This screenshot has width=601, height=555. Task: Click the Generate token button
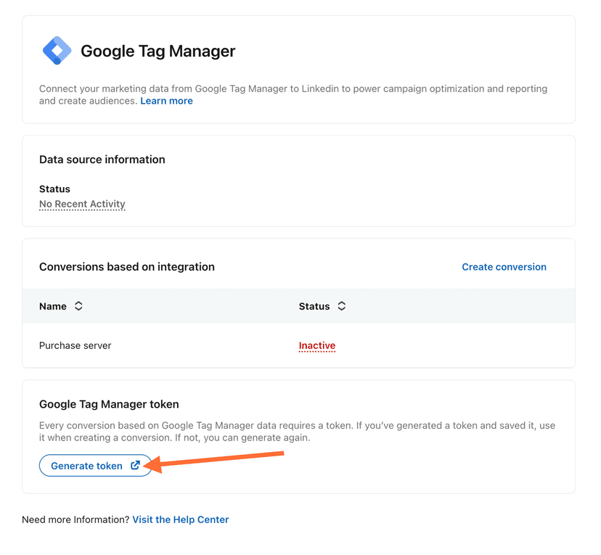tap(95, 466)
